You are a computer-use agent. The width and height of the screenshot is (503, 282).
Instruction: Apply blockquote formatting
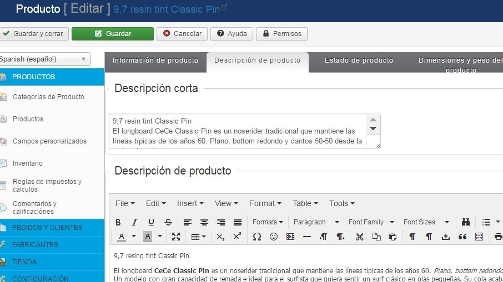[x=462, y=237]
